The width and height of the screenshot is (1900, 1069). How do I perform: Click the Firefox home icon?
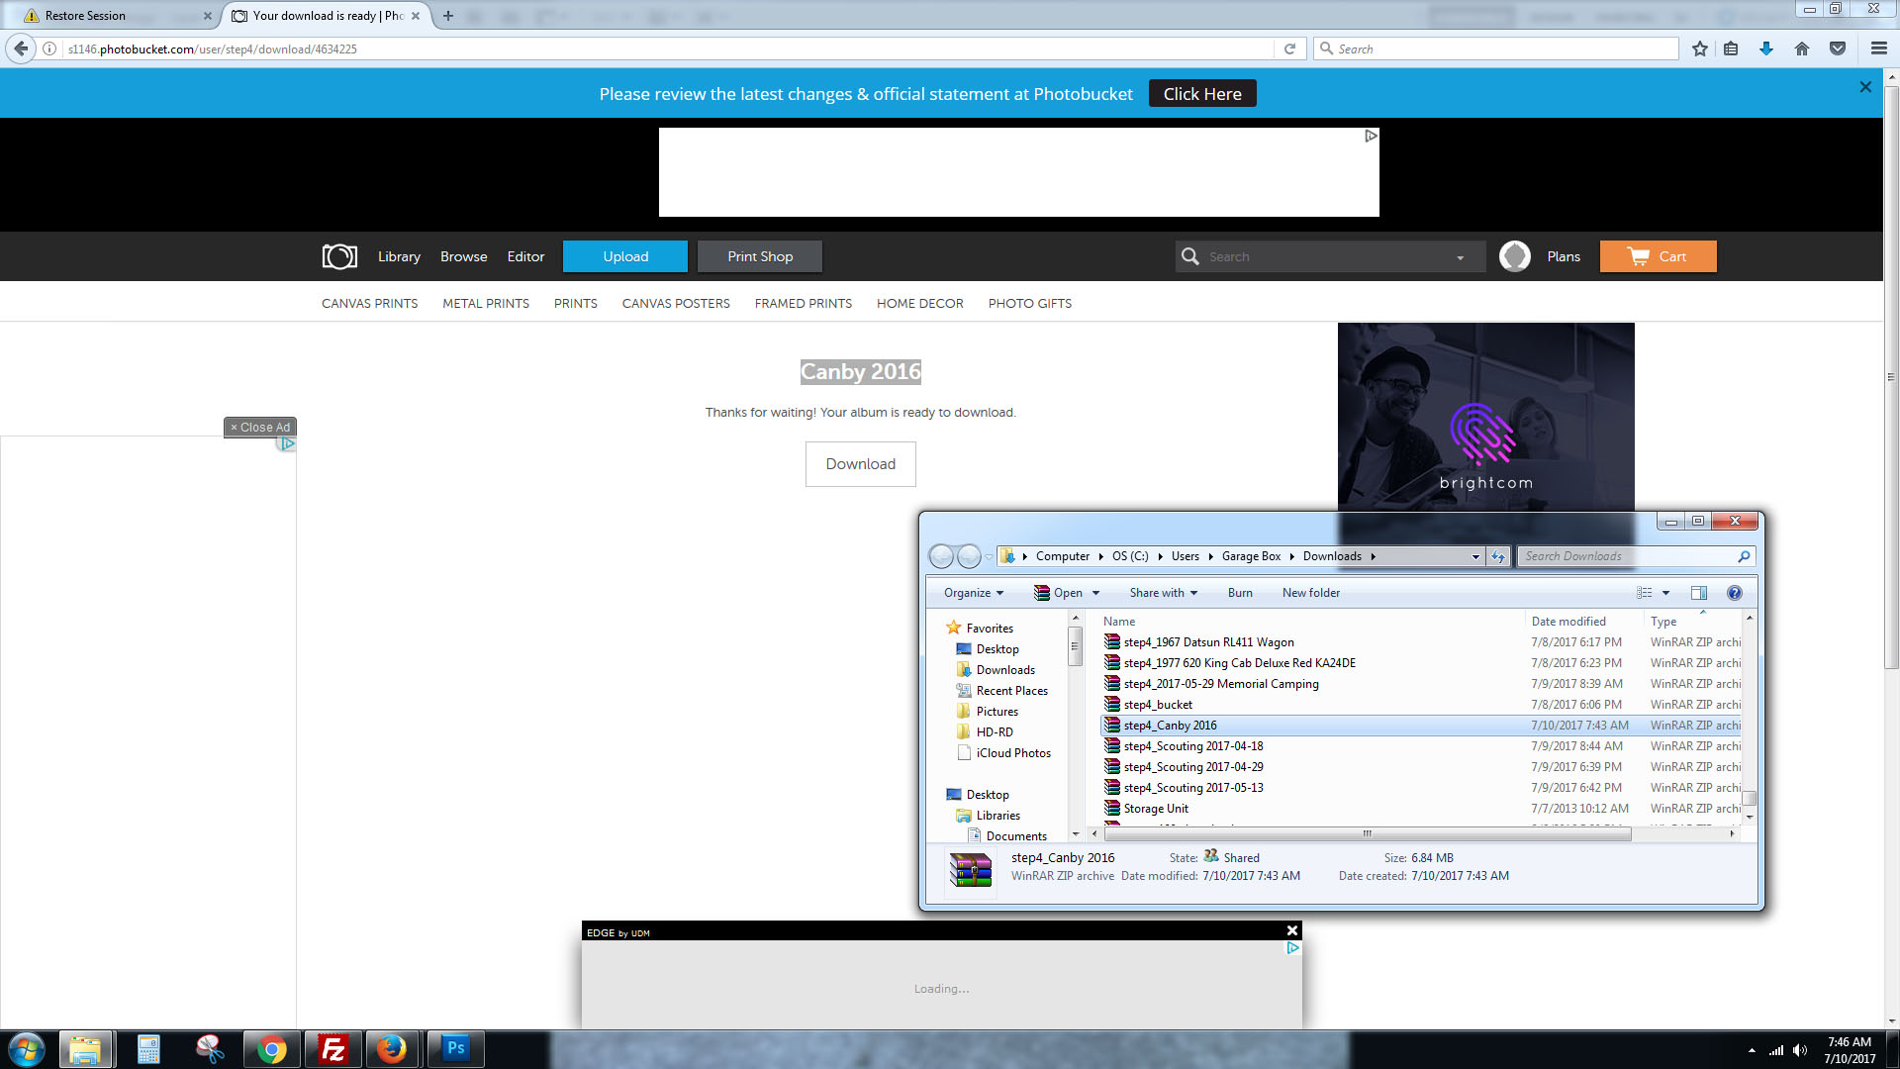pos(1802,49)
